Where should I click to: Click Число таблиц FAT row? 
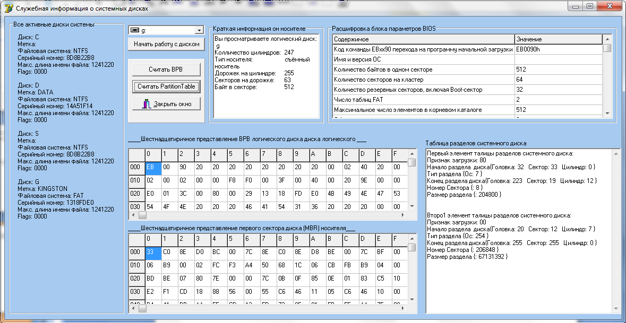[x=467, y=99]
